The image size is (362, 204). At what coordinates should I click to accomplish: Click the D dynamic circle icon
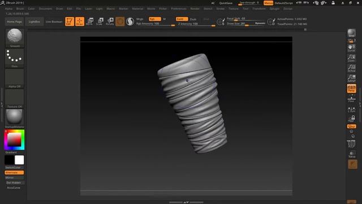(x=271, y=22)
